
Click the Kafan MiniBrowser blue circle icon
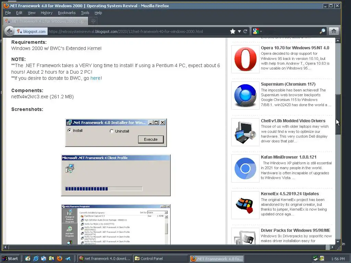coord(245,168)
